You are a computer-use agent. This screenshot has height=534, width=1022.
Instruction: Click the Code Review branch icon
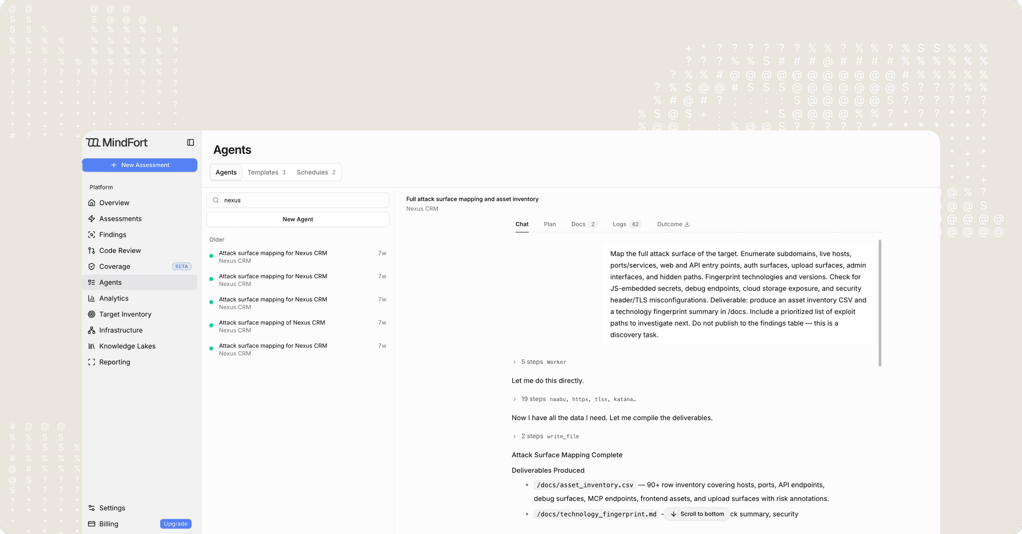click(91, 250)
